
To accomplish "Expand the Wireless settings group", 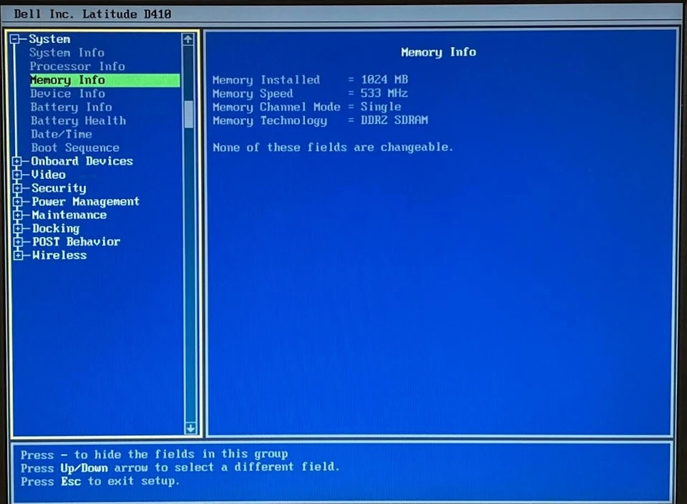I will (17, 255).
